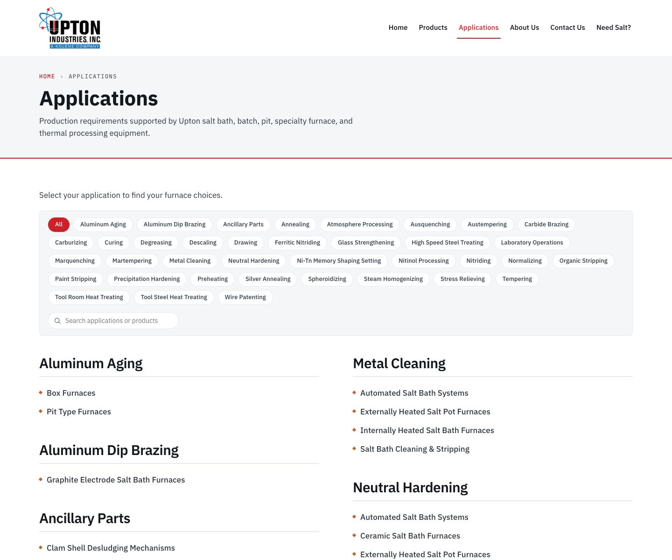Toggle the Ancillary Parts filter chip
Viewport: 672px width, 560px height.
pyautogui.click(x=243, y=224)
